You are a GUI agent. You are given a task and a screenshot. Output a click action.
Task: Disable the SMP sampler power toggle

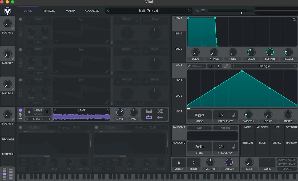click(x=21, y=110)
